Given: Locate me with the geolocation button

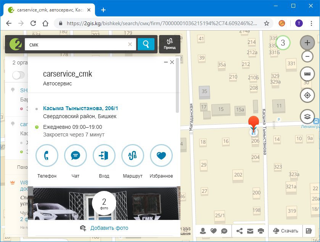Looking at the screenshot, I should click(x=307, y=95).
